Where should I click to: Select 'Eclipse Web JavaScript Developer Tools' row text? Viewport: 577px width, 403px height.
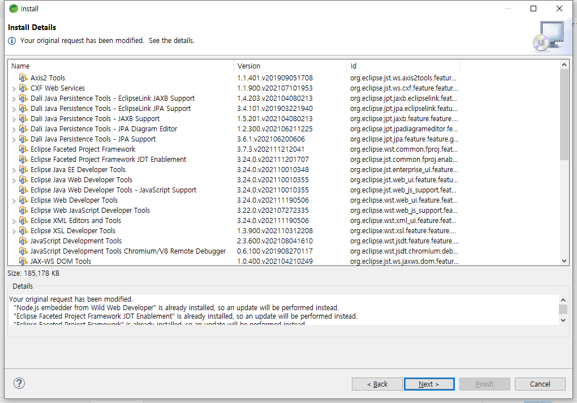coord(90,211)
